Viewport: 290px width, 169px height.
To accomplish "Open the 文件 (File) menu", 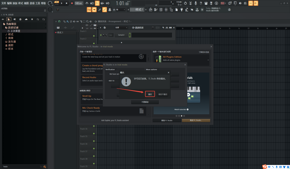I will pos(4,3).
